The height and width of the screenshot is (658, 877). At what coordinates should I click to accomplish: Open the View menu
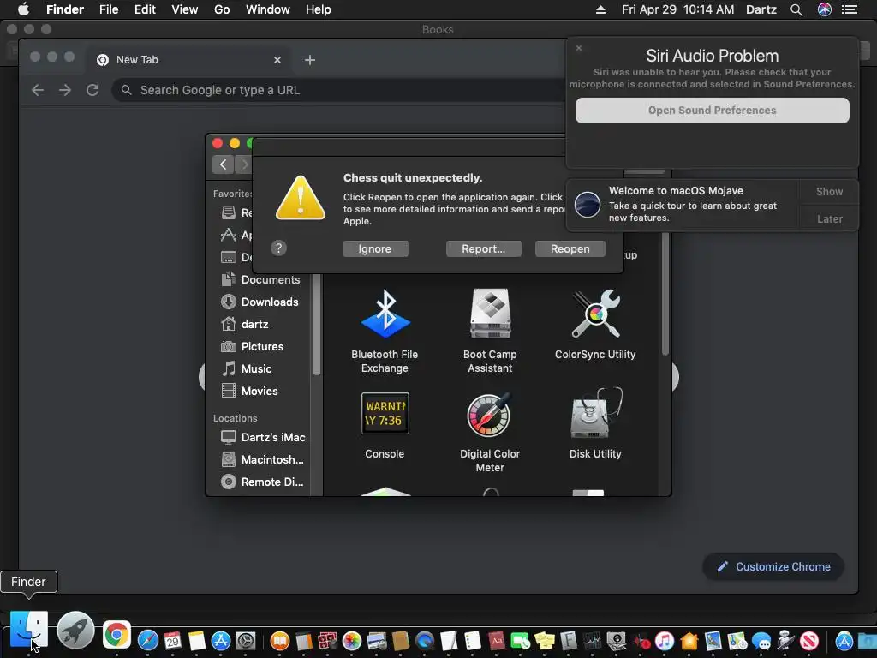tap(185, 9)
